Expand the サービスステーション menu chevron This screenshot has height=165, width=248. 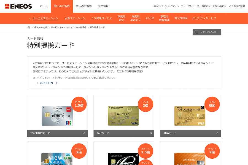pyautogui.click(x=29, y=18)
